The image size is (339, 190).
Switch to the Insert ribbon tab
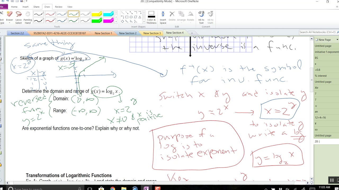pyautogui.click(x=25, y=7)
